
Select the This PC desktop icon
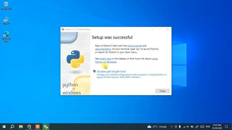pyautogui.click(x=6, y=20)
